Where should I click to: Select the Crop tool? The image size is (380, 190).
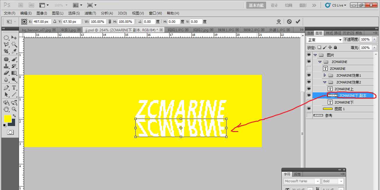coord(6,51)
